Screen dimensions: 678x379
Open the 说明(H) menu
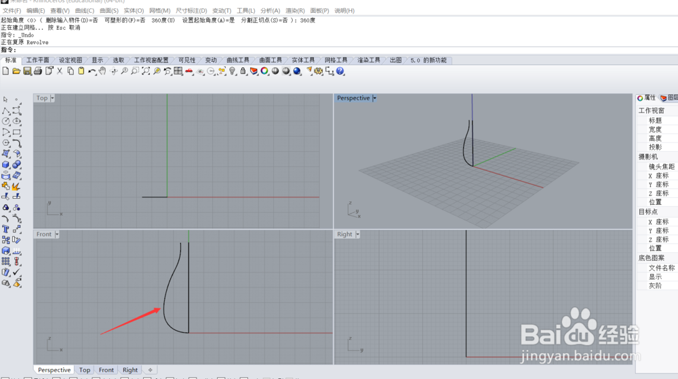coord(344,10)
